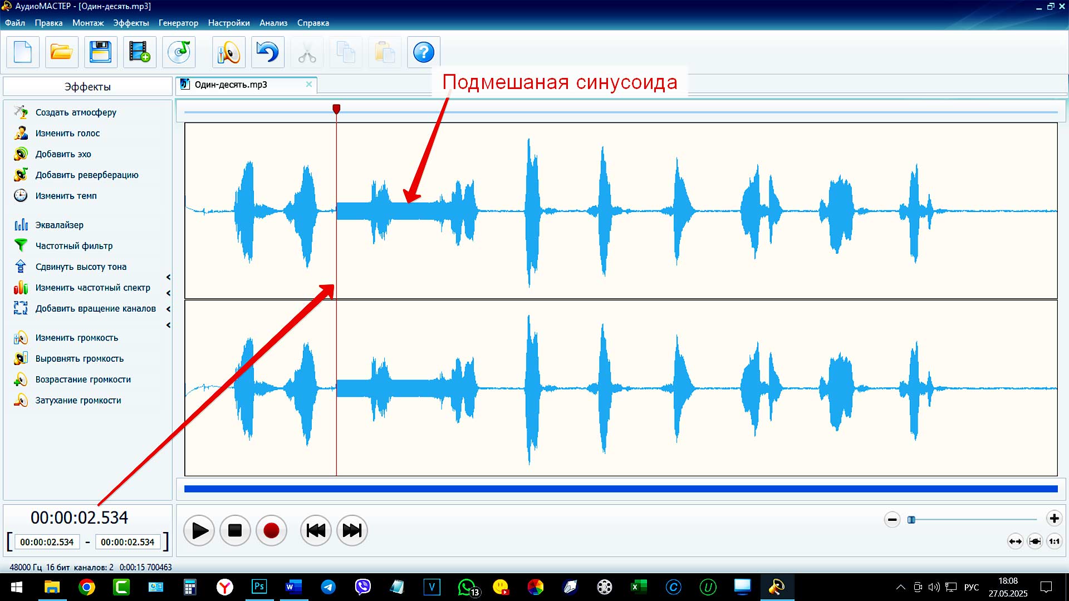
Task: Click the selection start time field
Action: (x=47, y=542)
